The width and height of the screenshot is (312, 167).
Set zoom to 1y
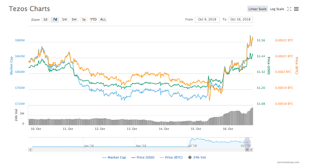coord(84,20)
